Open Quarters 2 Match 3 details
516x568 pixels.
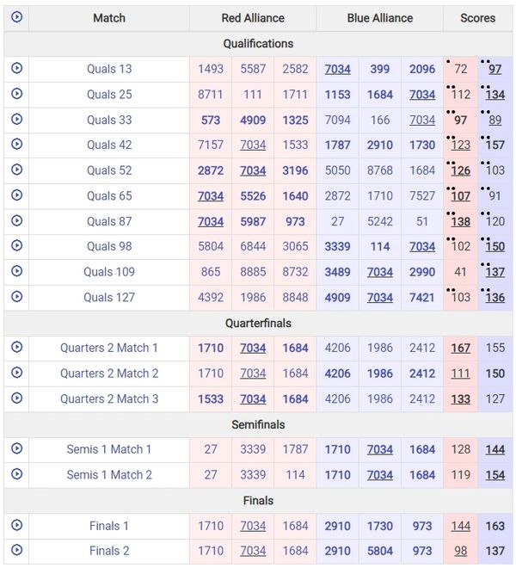click(x=109, y=399)
